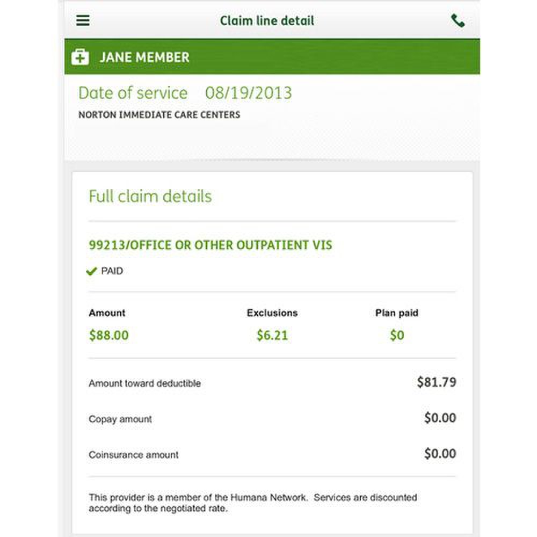Click the medical kit icon beside Jane Member

pyautogui.click(x=80, y=57)
